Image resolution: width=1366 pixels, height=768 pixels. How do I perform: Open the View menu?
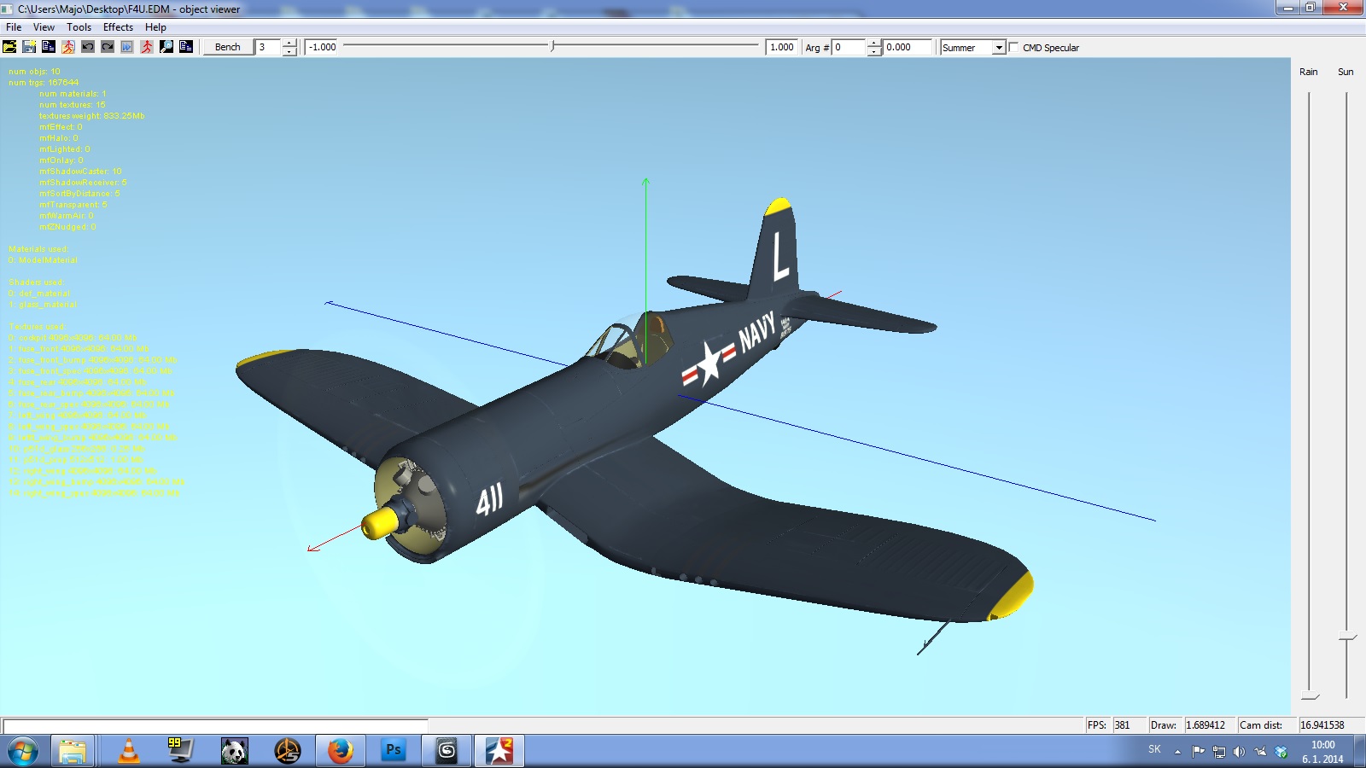[x=44, y=27]
